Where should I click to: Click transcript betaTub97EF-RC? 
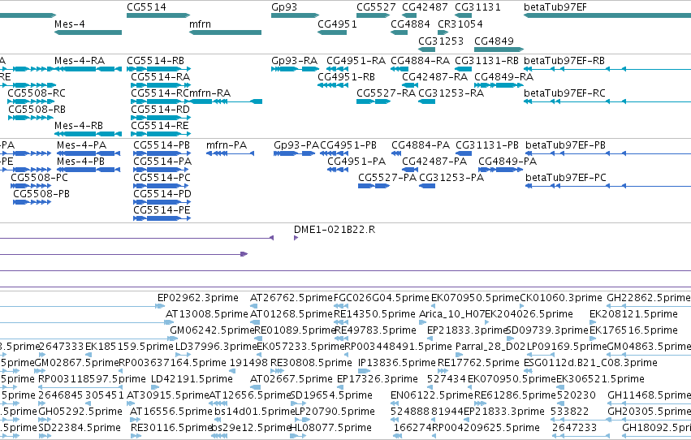607,101
